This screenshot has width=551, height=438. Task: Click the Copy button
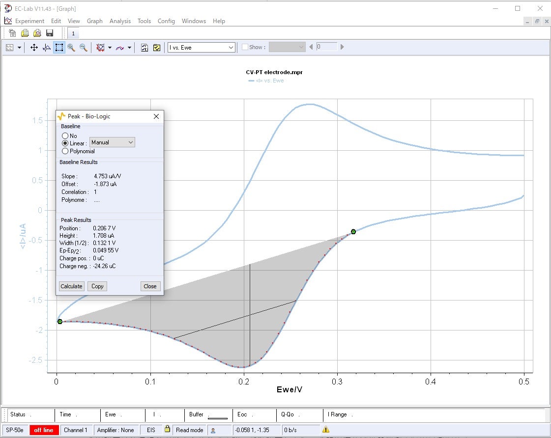97,286
